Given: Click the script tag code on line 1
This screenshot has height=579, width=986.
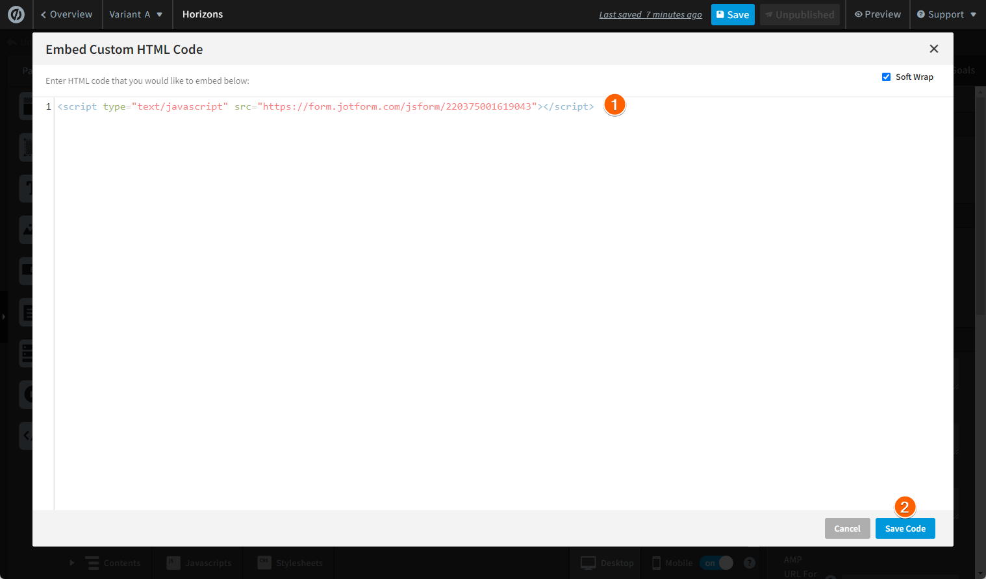Looking at the screenshot, I should (x=325, y=106).
